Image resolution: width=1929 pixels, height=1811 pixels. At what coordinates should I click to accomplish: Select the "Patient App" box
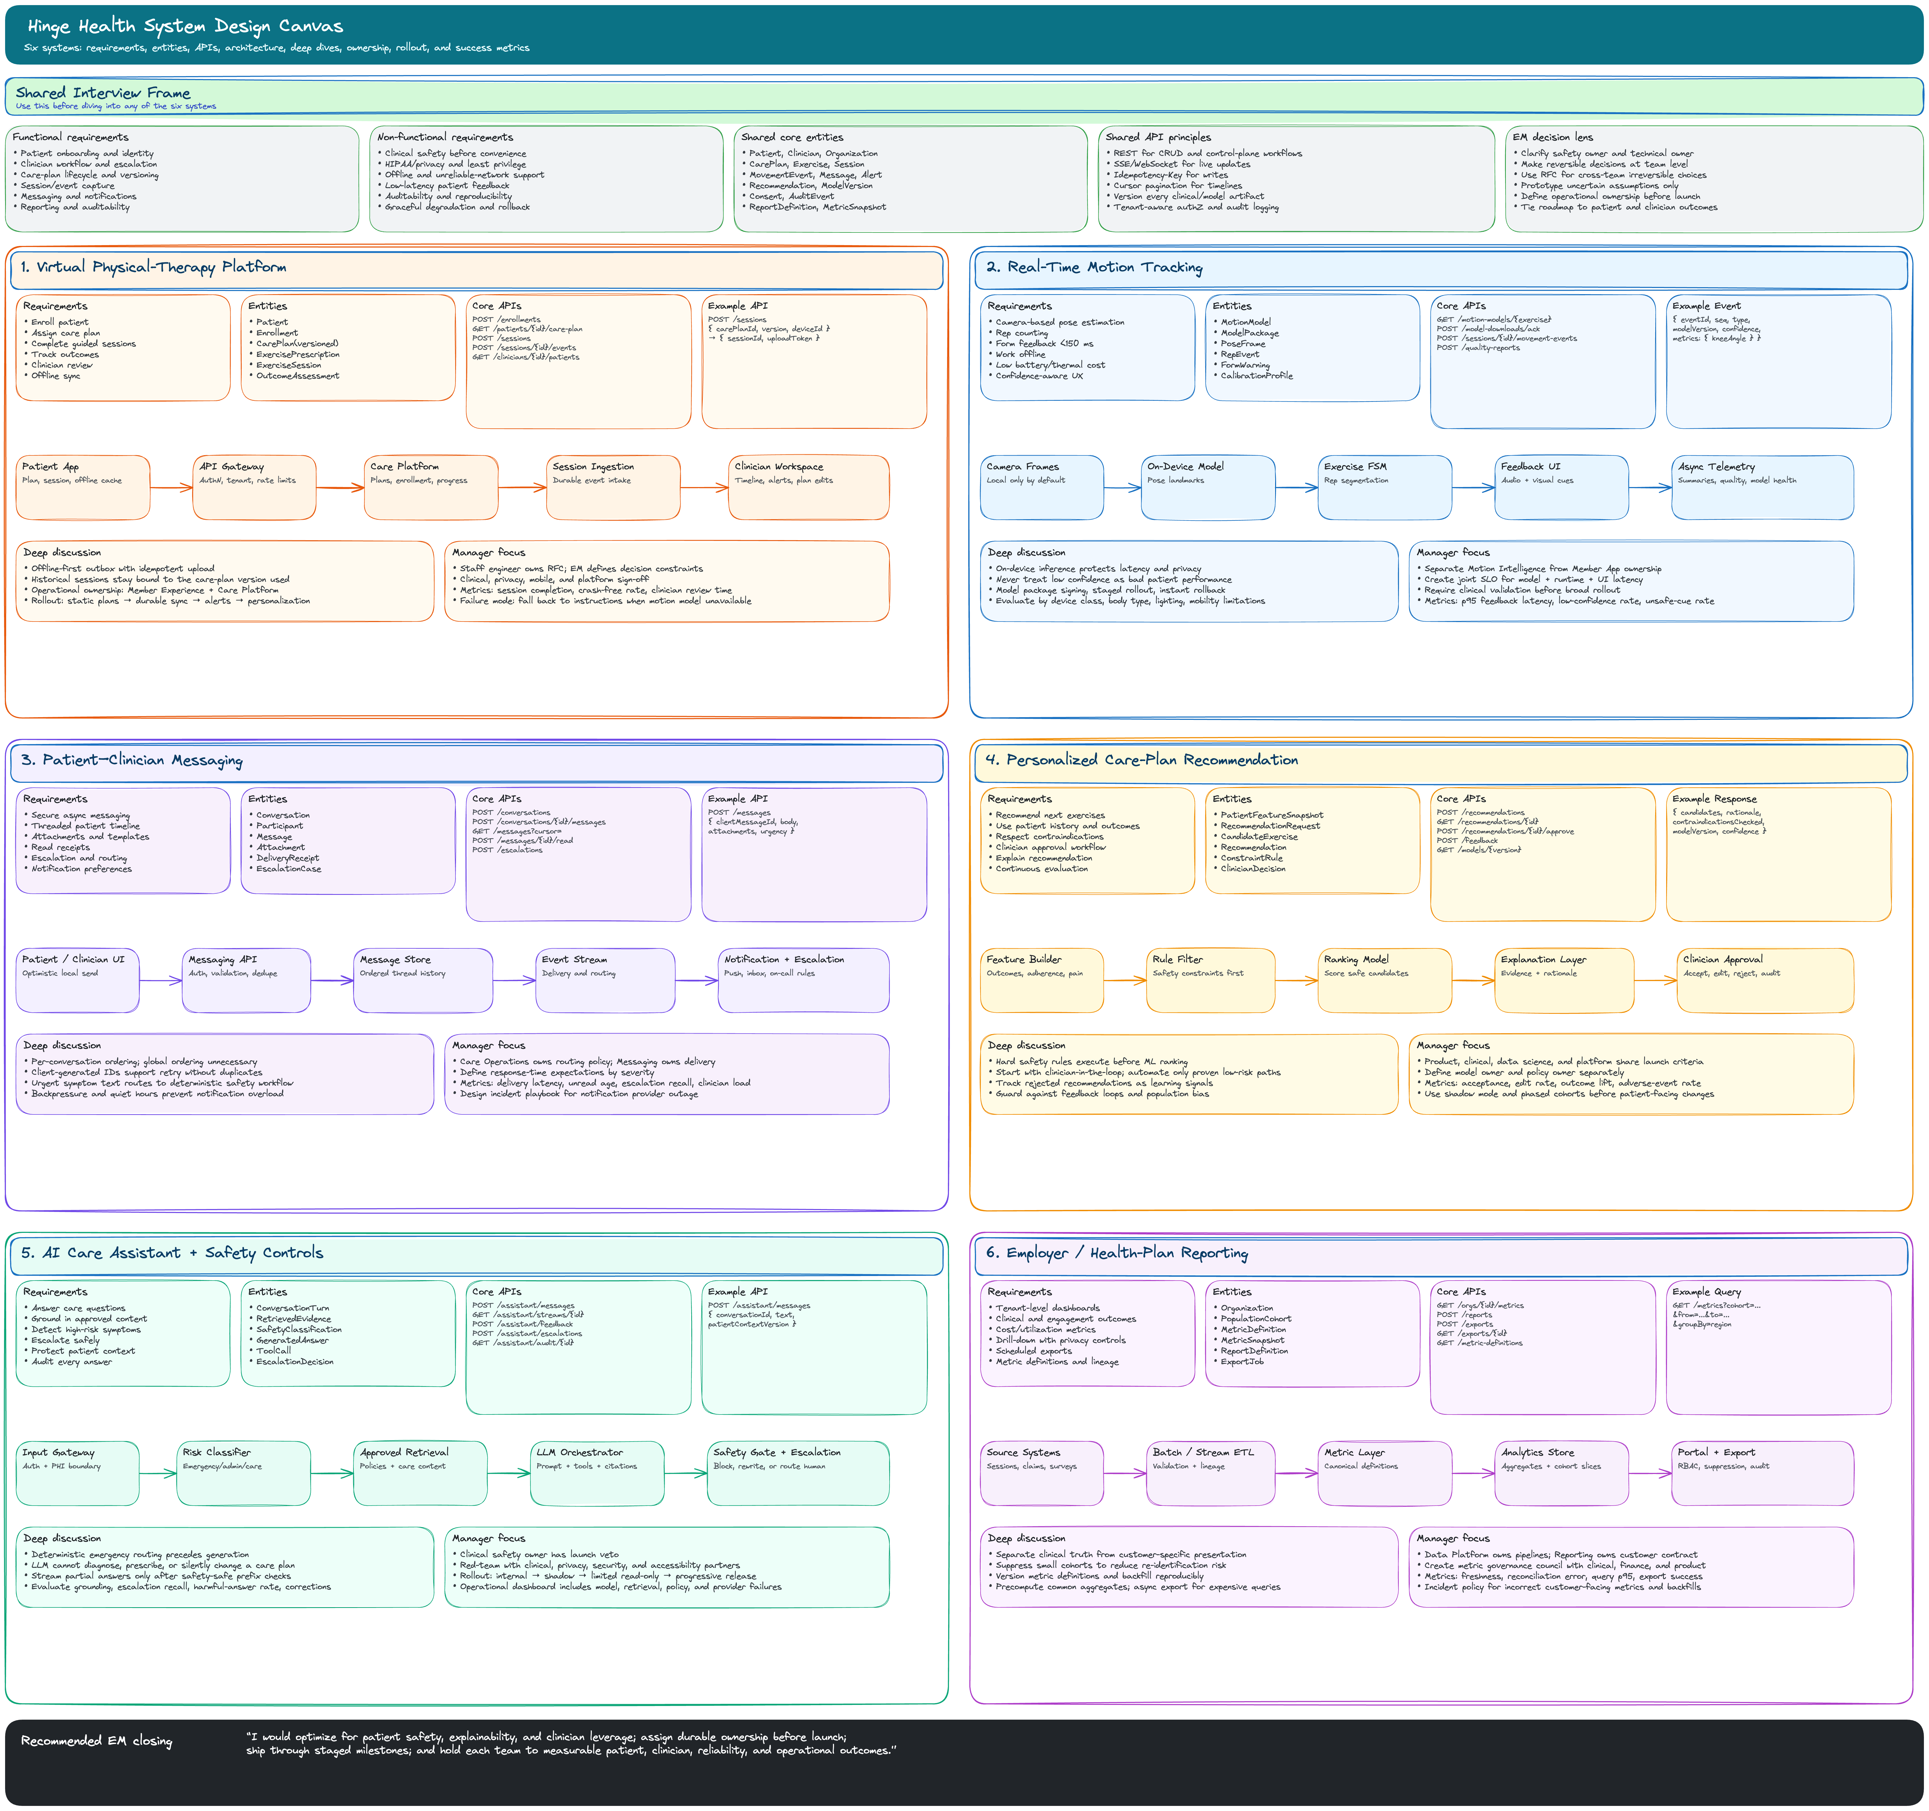pyautogui.click(x=83, y=488)
